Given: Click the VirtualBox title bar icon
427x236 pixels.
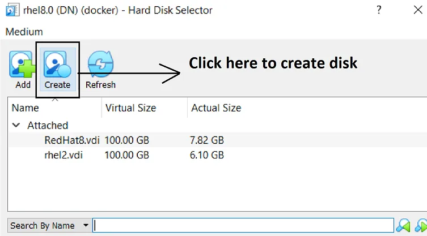Looking at the screenshot, I should [12, 10].
